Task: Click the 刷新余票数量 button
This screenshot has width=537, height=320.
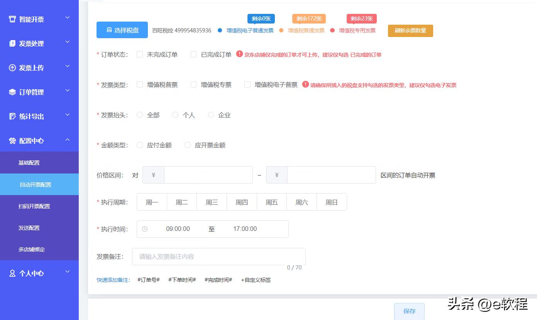Action: coord(410,30)
